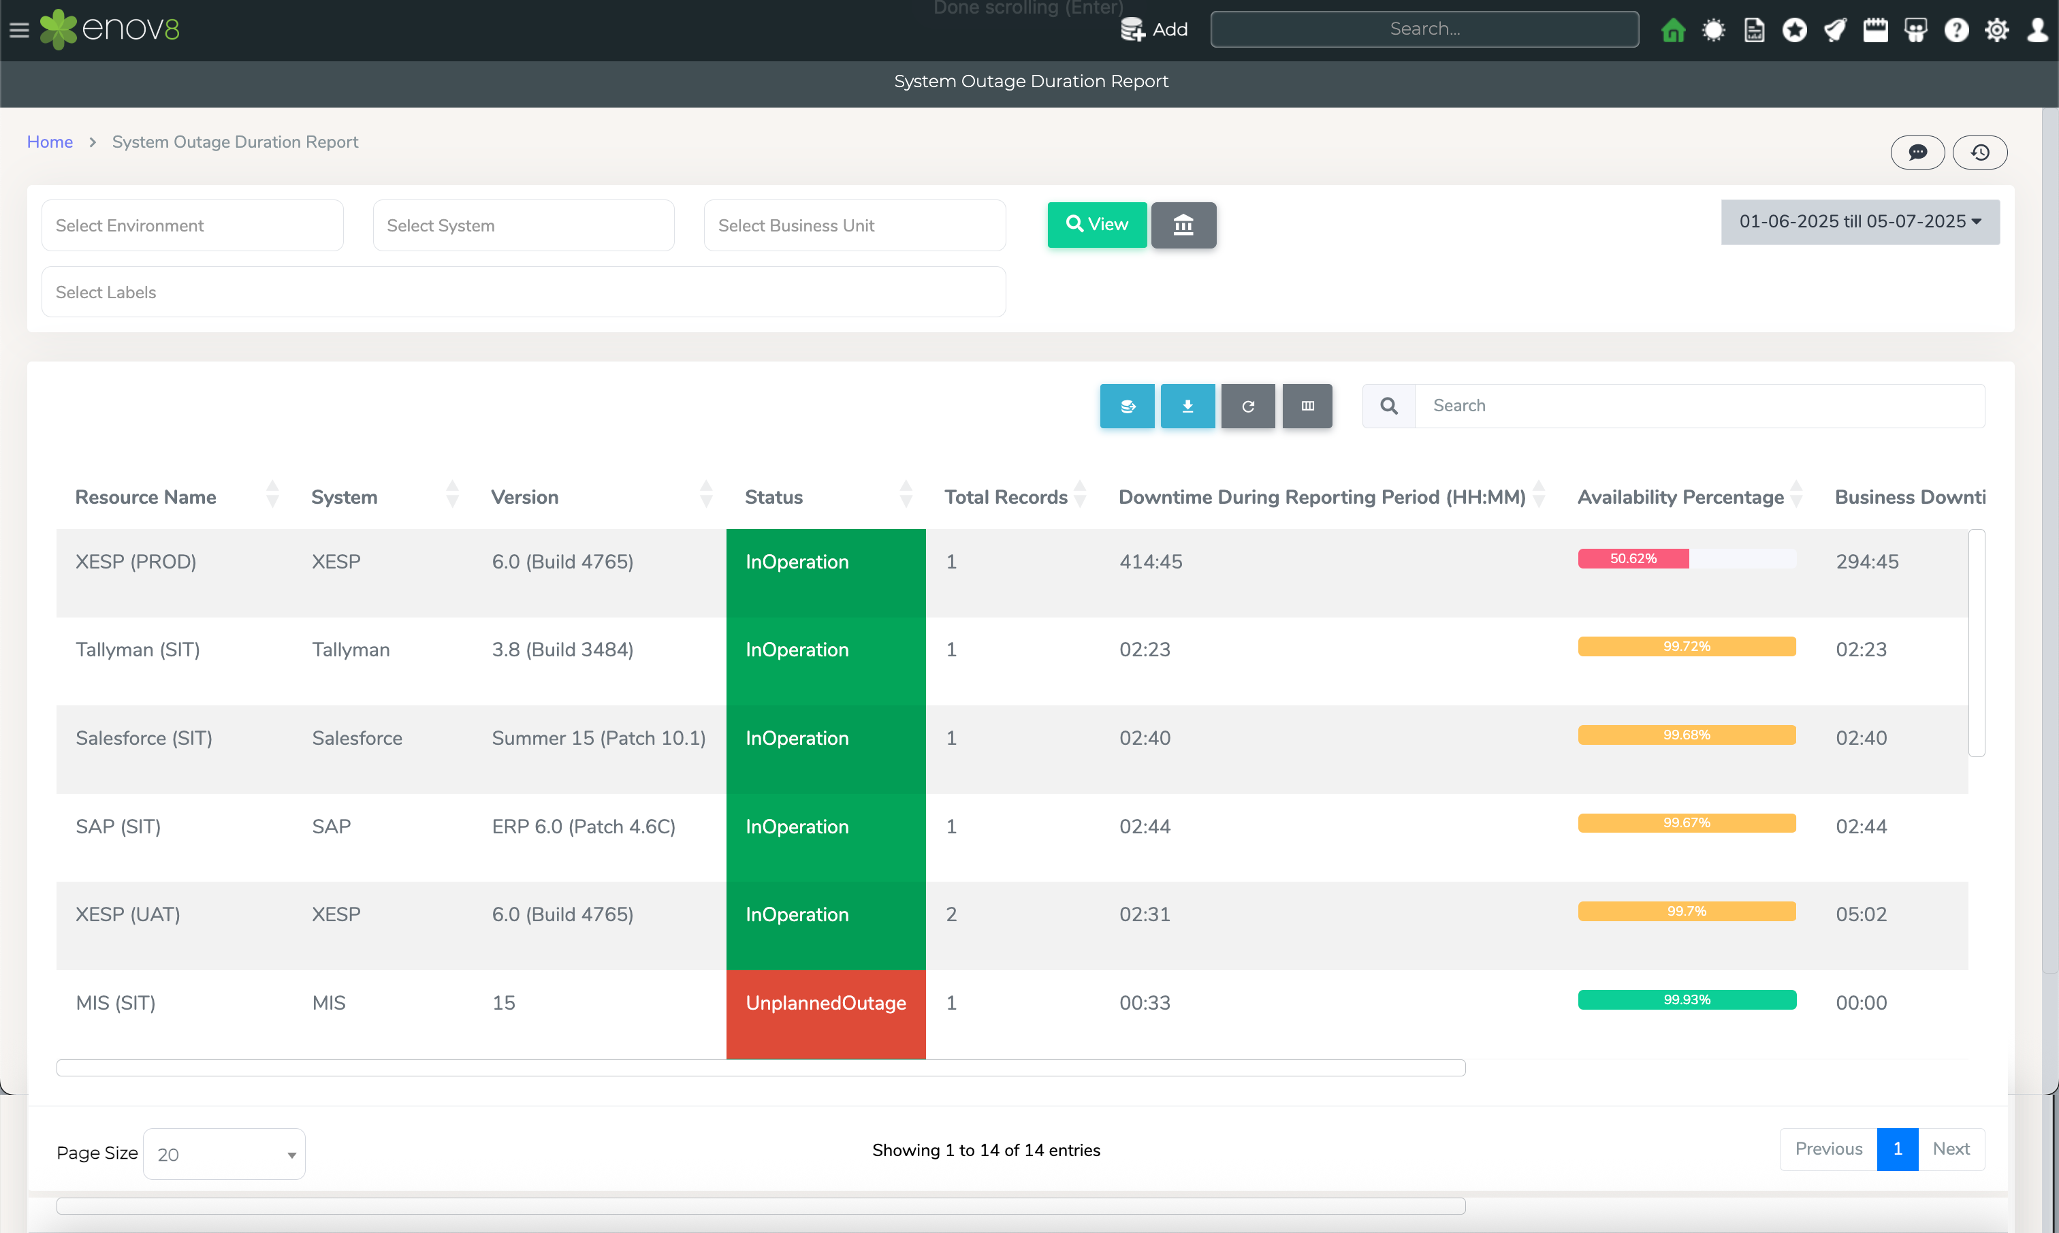Viewport: 2059px width, 1233px height.
Task: Click page 1 pagination button
Action: (x=1897, y=1149)
